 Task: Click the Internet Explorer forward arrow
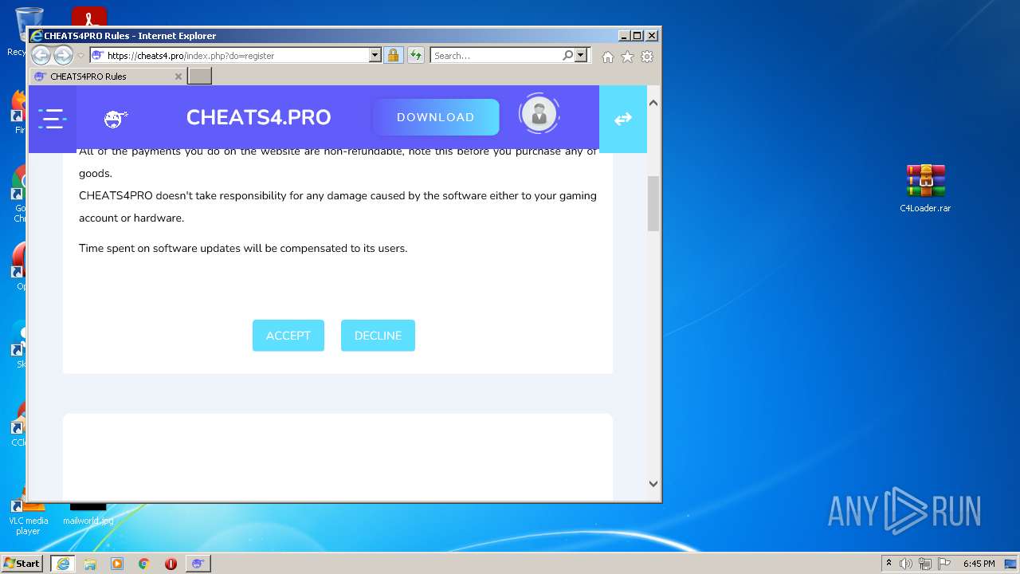point(63,55)
